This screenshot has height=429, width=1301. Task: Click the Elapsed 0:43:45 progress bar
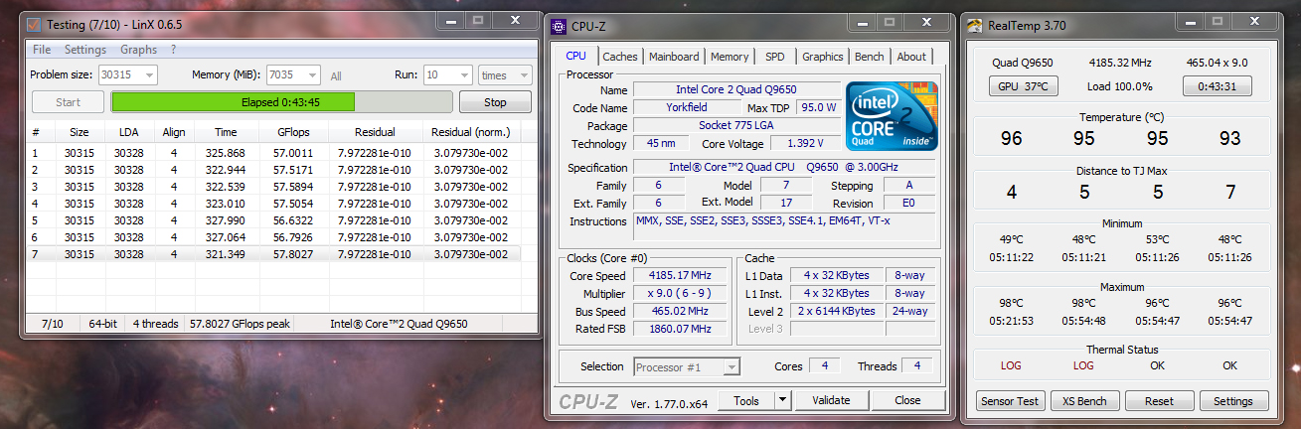click(281, 102)
